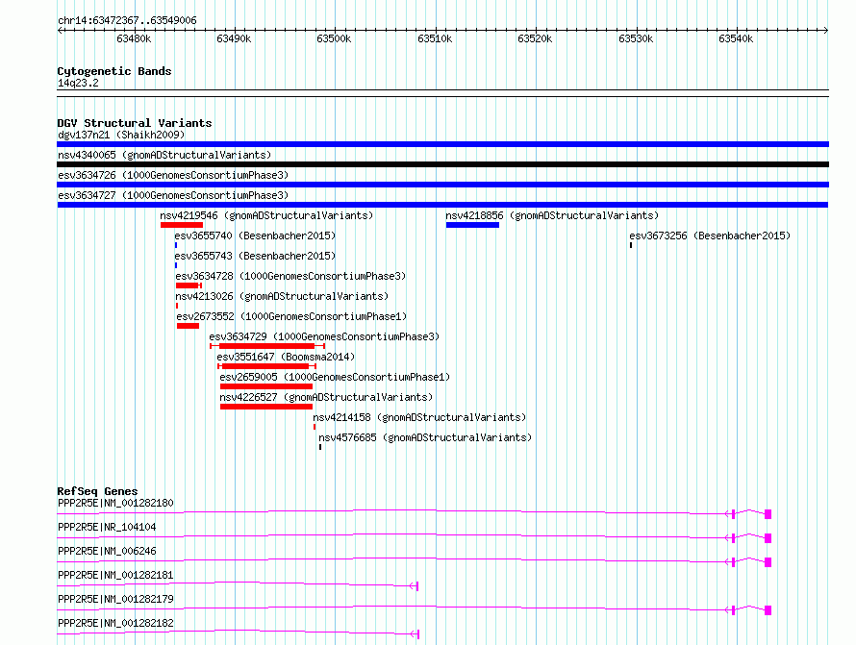
Task: Open PPP2R5E|NM_006246 transcript label
Action: click(x=107, y=551)
